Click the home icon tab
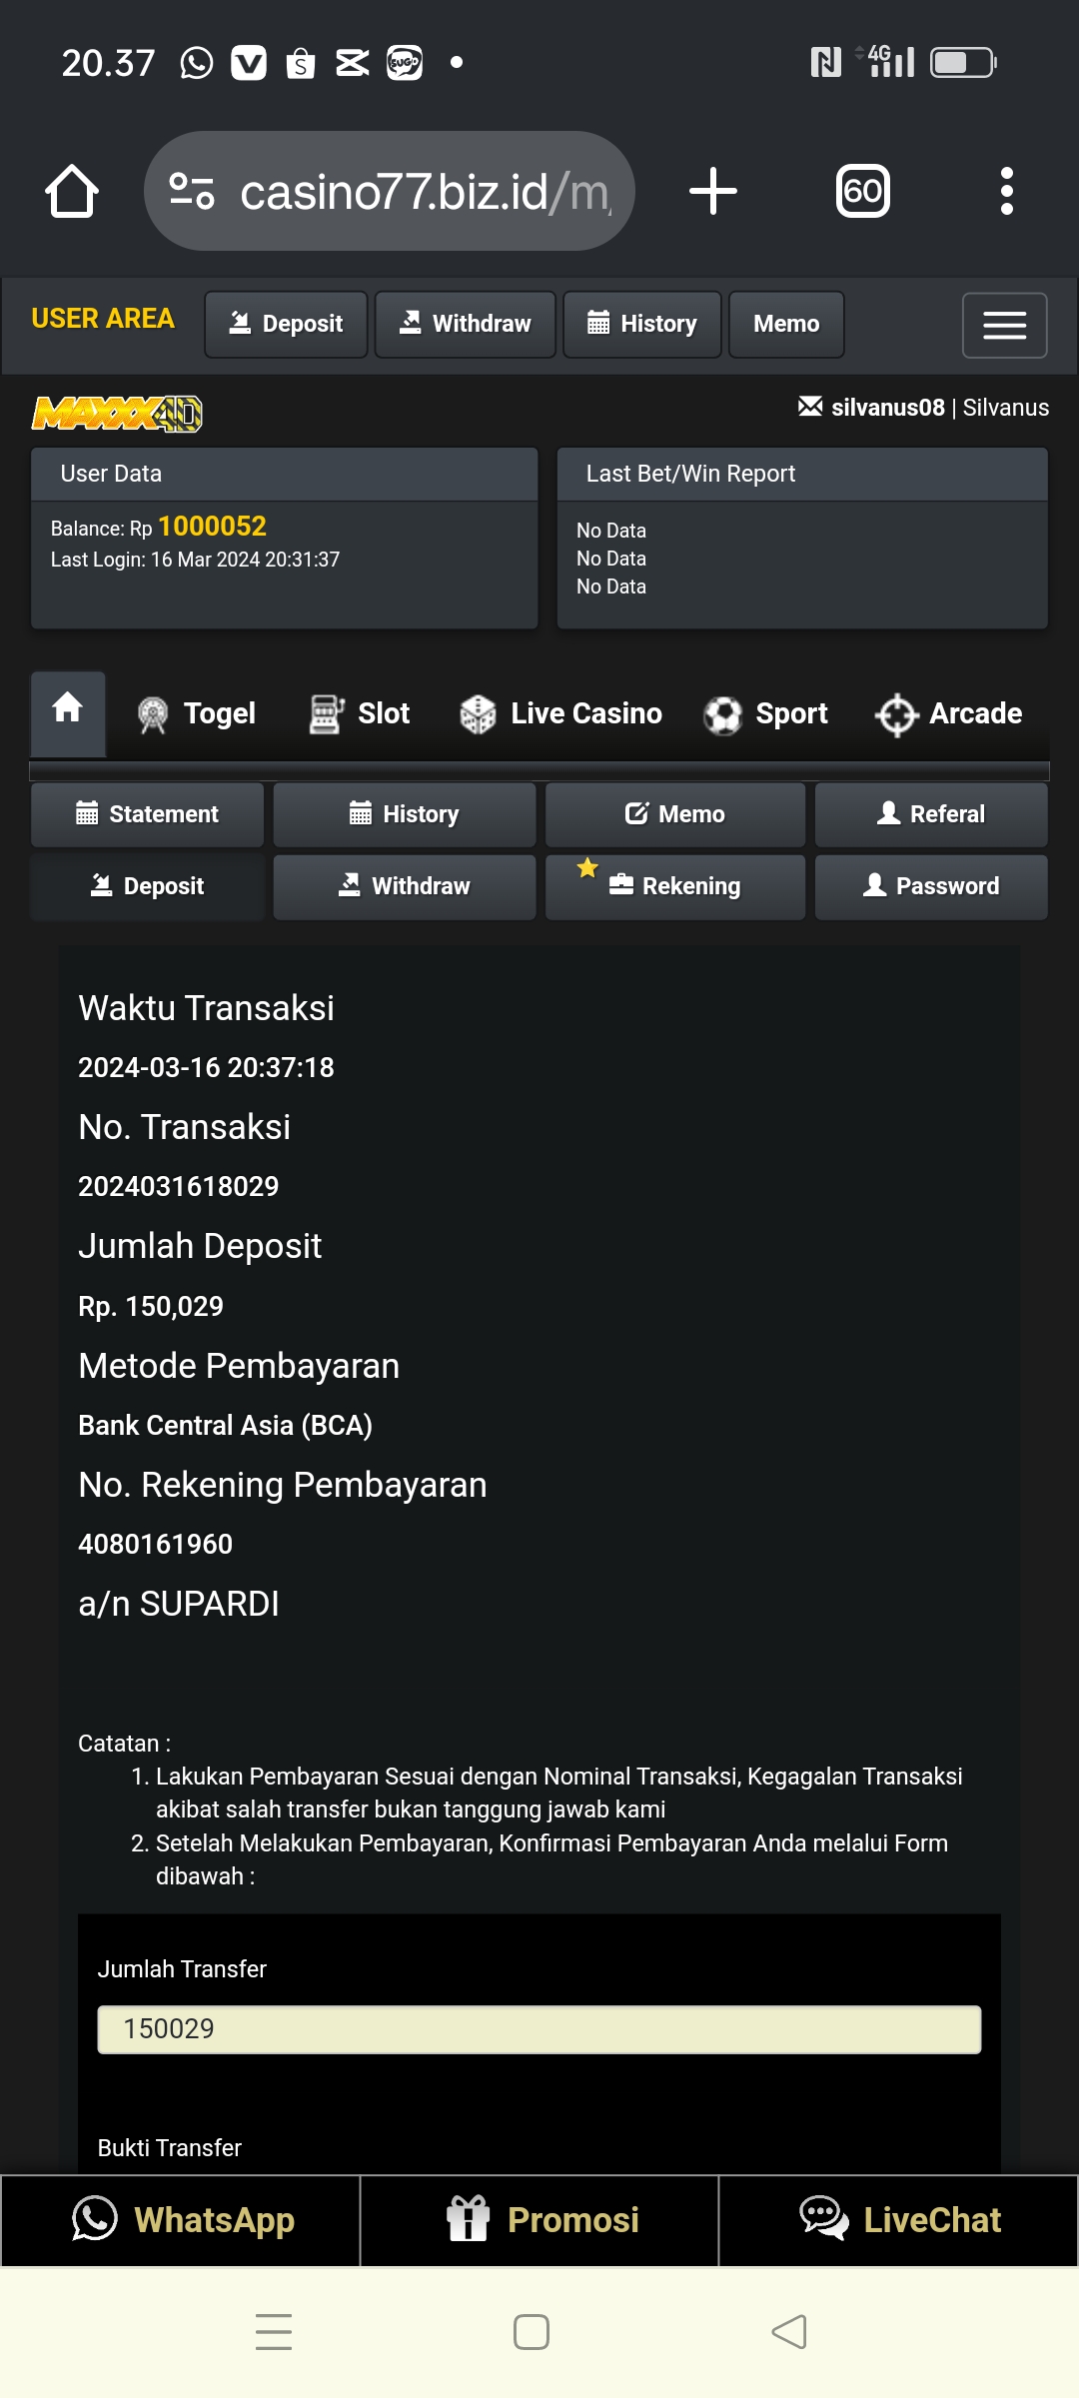This screenshot has height=2398, width=1079. (68, 712)
